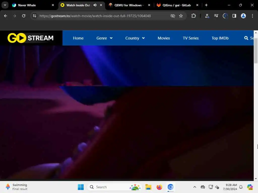Open a new browser tab

point(206,5)
